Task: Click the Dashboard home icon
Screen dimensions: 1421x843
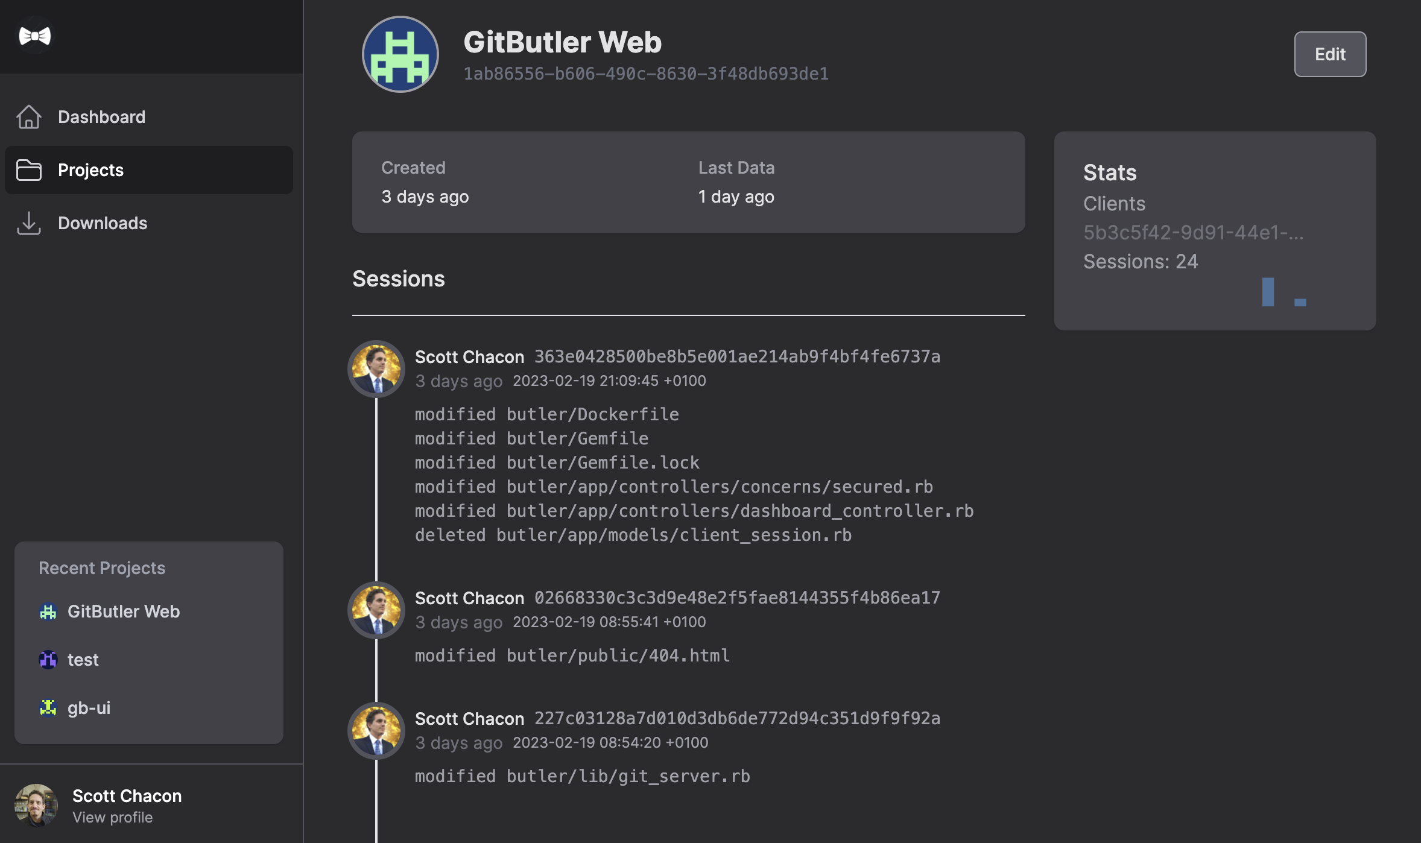Action: click(28, 117)
